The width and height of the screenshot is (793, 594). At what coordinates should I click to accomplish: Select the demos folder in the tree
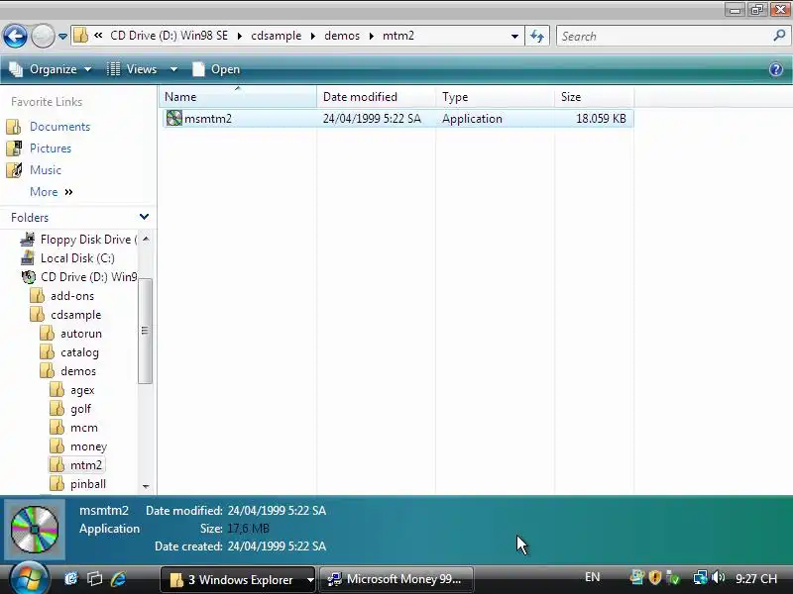coord(78,371)
